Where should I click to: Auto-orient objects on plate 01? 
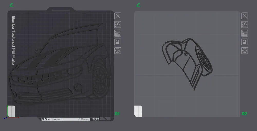click(118, 25)
